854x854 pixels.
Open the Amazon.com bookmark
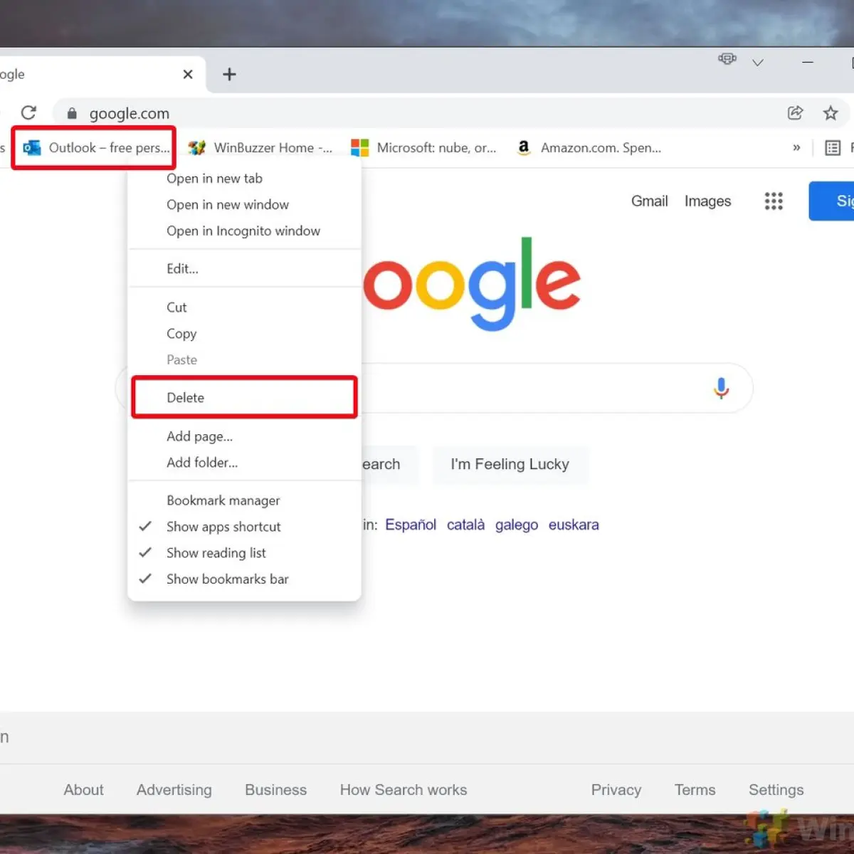point(589,148)
